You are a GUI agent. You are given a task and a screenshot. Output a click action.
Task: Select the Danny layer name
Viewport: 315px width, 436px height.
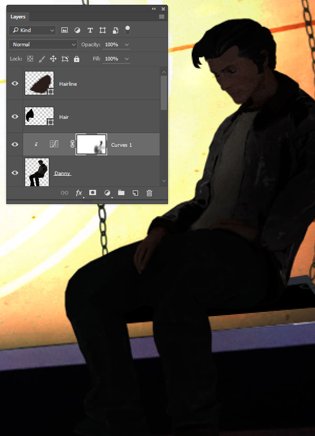[x=62, y=173]
